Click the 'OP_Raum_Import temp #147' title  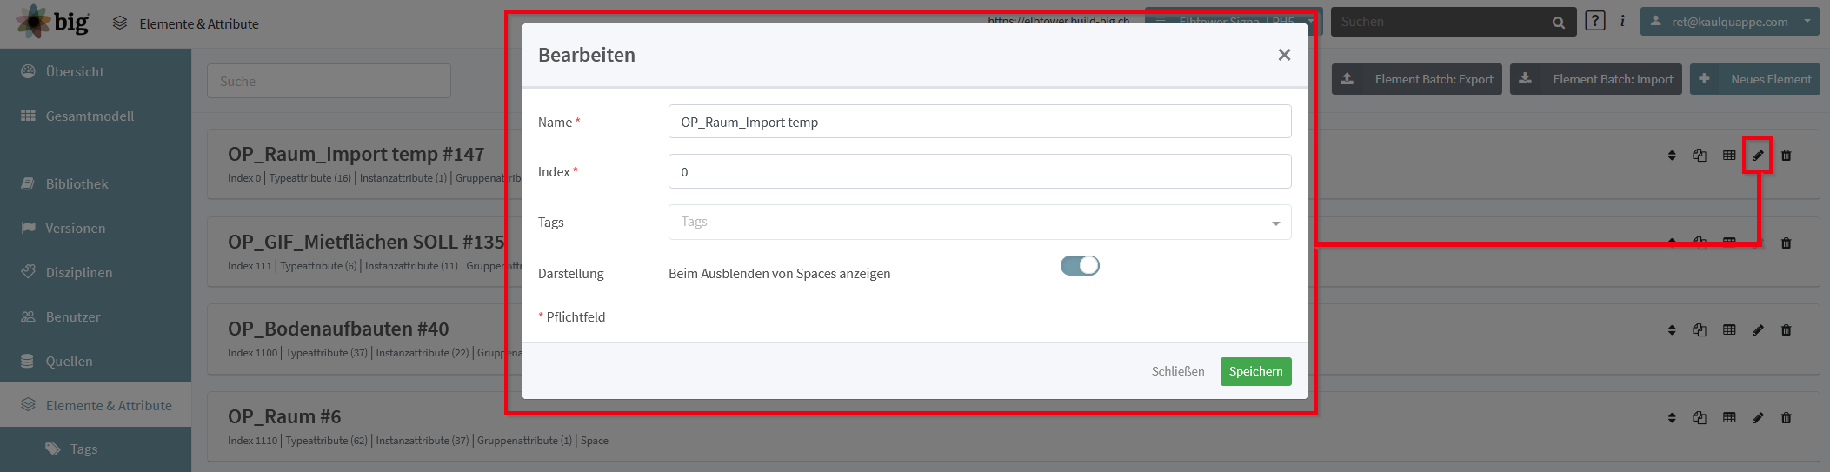[x=356, y=154]
